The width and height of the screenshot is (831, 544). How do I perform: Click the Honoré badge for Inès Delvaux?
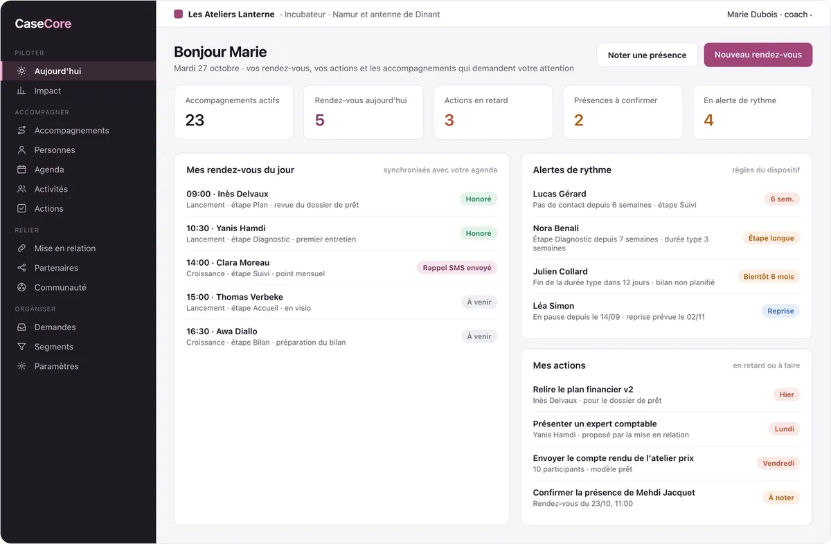479,199
